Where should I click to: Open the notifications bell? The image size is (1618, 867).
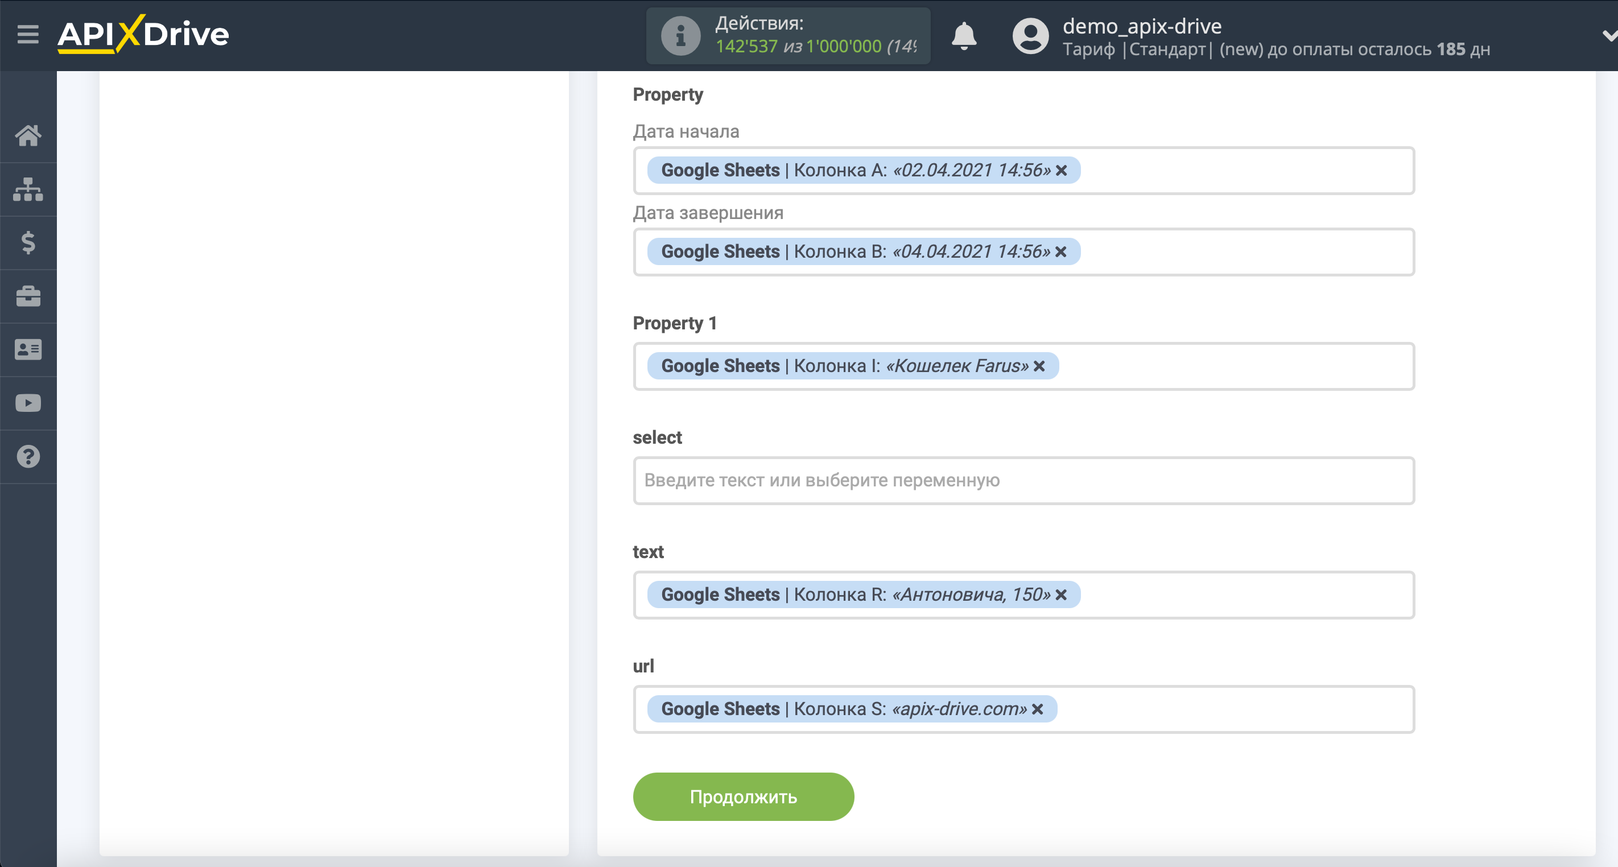(x=964, y=36)
